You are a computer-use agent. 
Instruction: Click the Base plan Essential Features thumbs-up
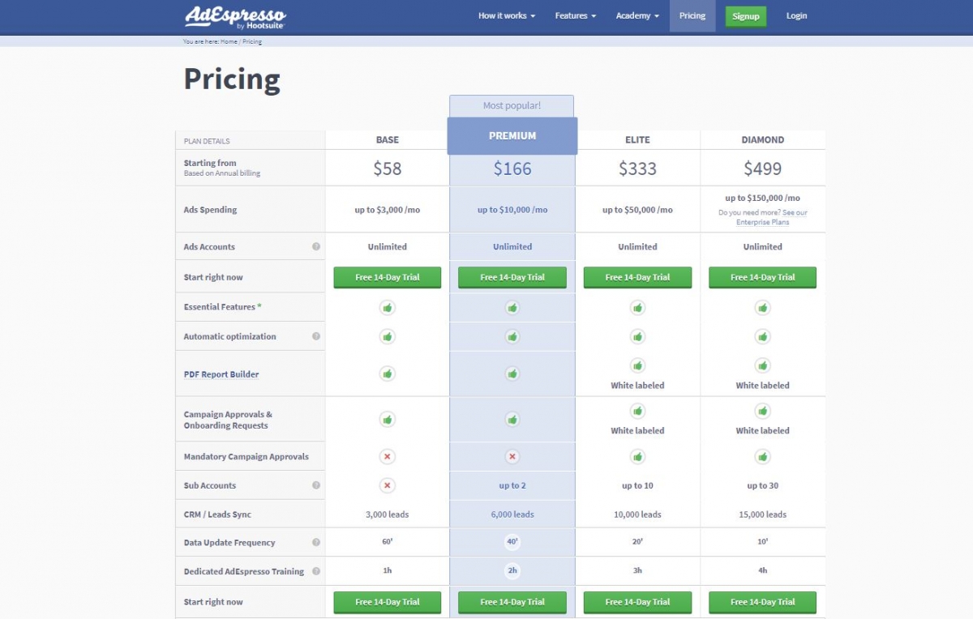point(388,308)
